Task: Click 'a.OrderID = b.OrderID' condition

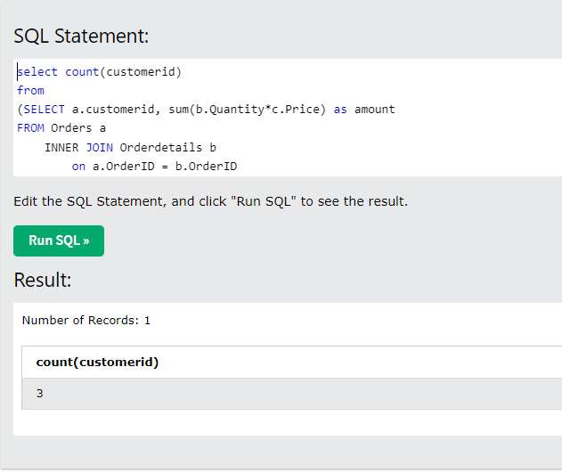Action: (x=165, y=167)
